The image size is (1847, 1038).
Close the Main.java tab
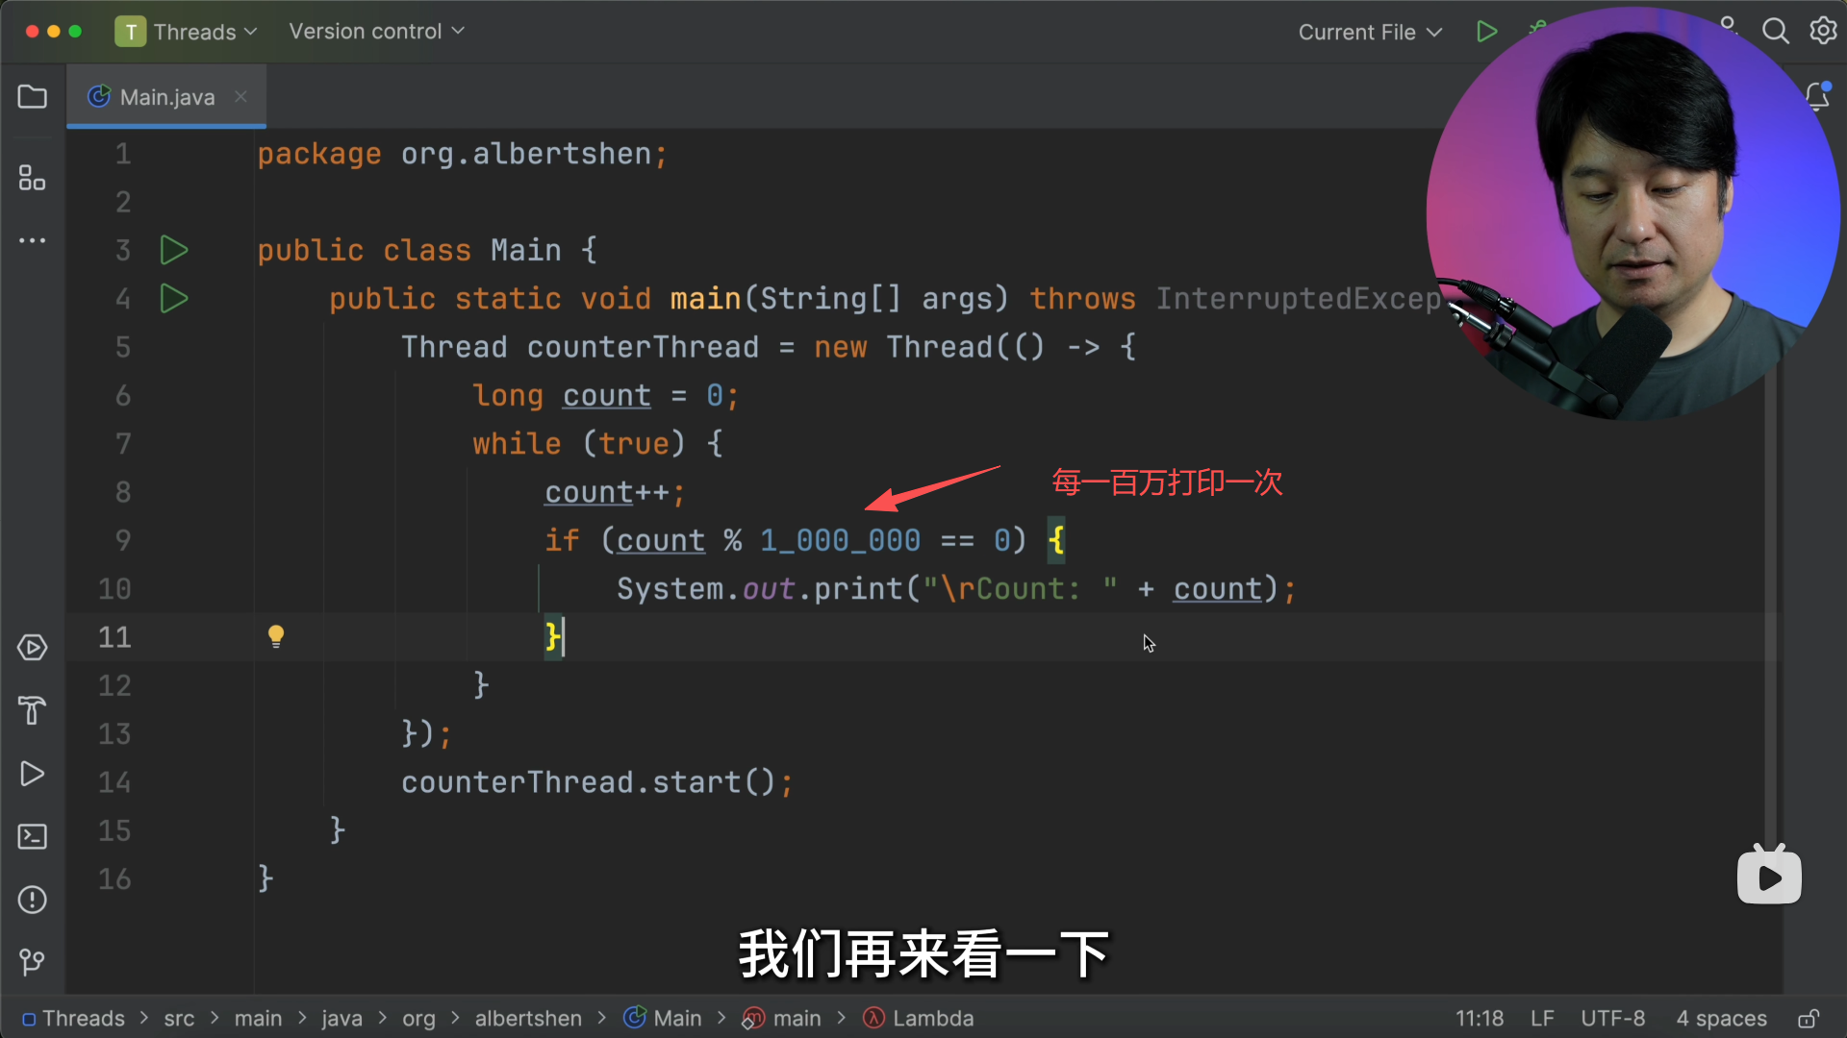click(x=241, y=96)
